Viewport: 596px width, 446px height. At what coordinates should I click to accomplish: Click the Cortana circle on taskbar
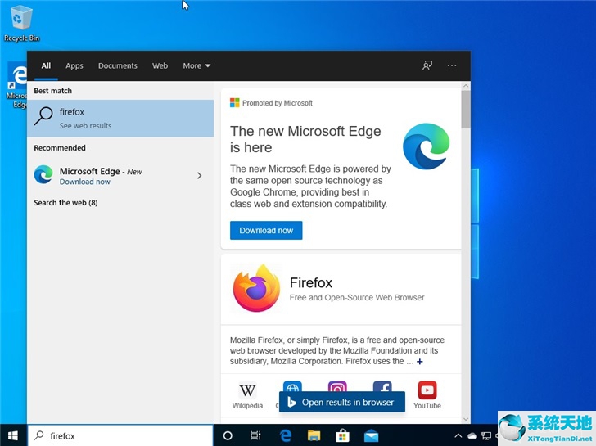click(228, 435)
